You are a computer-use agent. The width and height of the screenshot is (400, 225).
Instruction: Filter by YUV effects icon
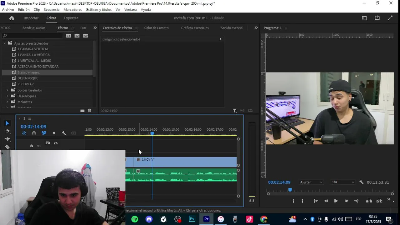[85, 36]
